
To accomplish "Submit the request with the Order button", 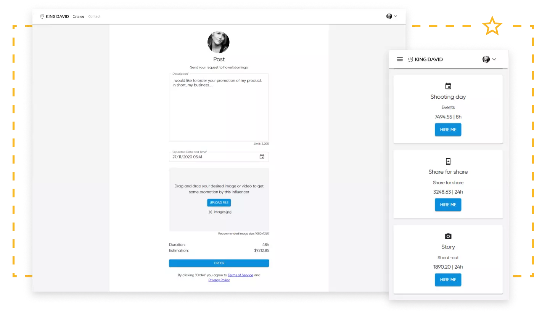I will [219, 263].
